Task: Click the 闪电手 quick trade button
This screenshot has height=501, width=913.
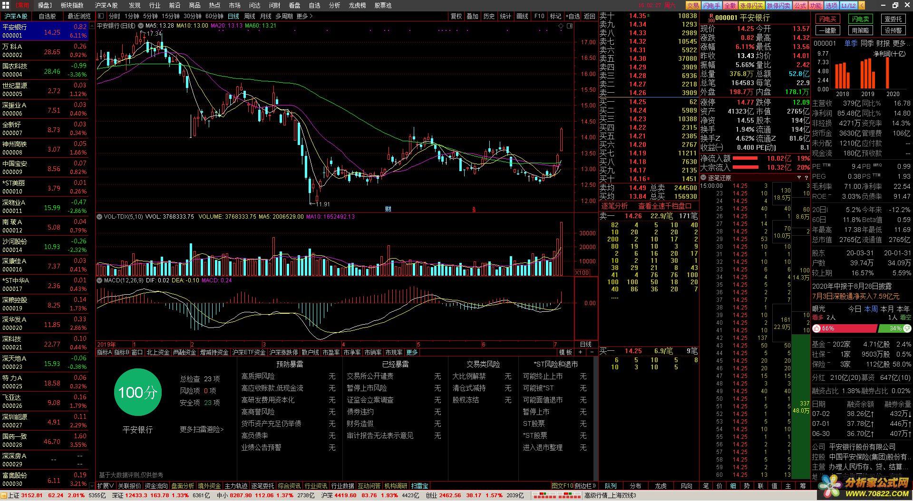Action: [x=711, y=6]
